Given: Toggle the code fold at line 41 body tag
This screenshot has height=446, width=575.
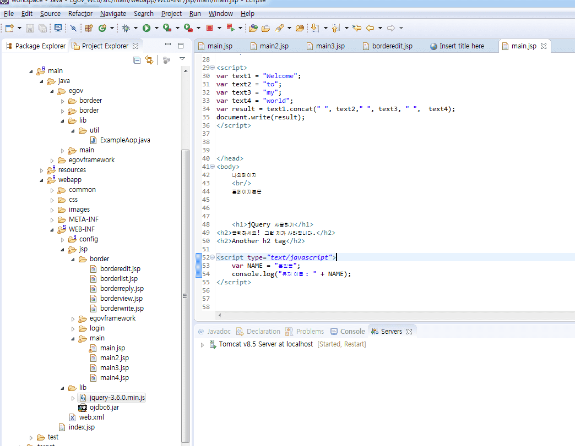Looking at the screenshot, I should (x=213, y=167).
